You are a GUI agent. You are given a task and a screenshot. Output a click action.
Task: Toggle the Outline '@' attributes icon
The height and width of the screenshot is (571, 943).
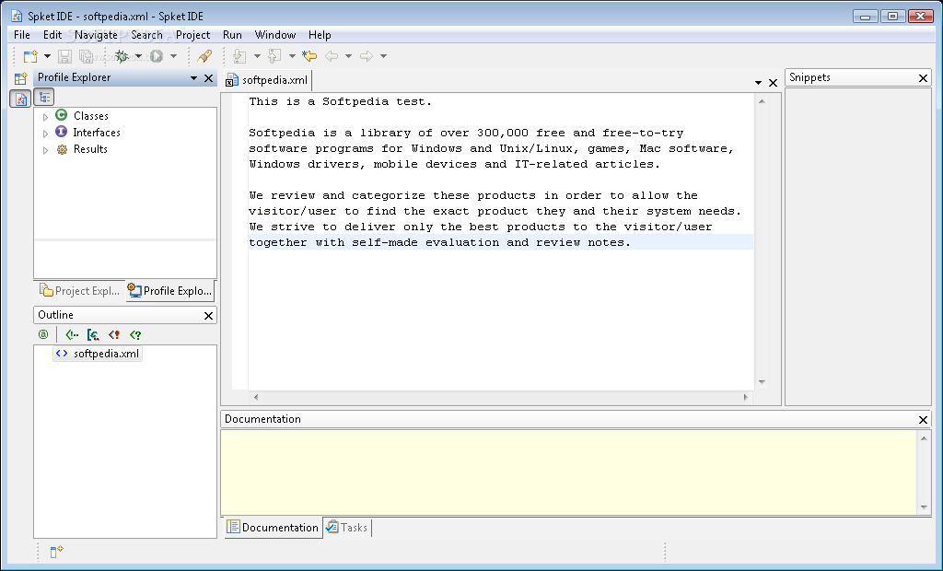coord(43,334)
